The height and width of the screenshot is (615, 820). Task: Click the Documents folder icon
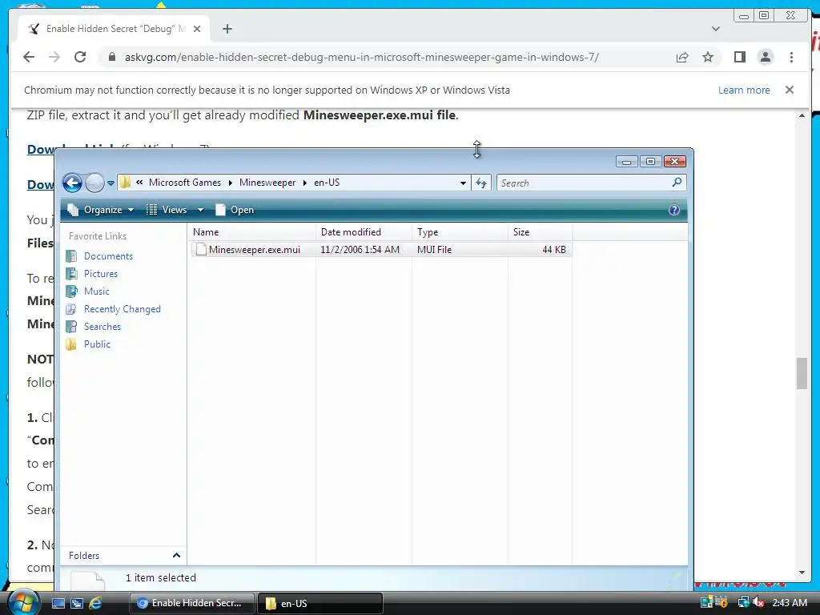(71, 256)
